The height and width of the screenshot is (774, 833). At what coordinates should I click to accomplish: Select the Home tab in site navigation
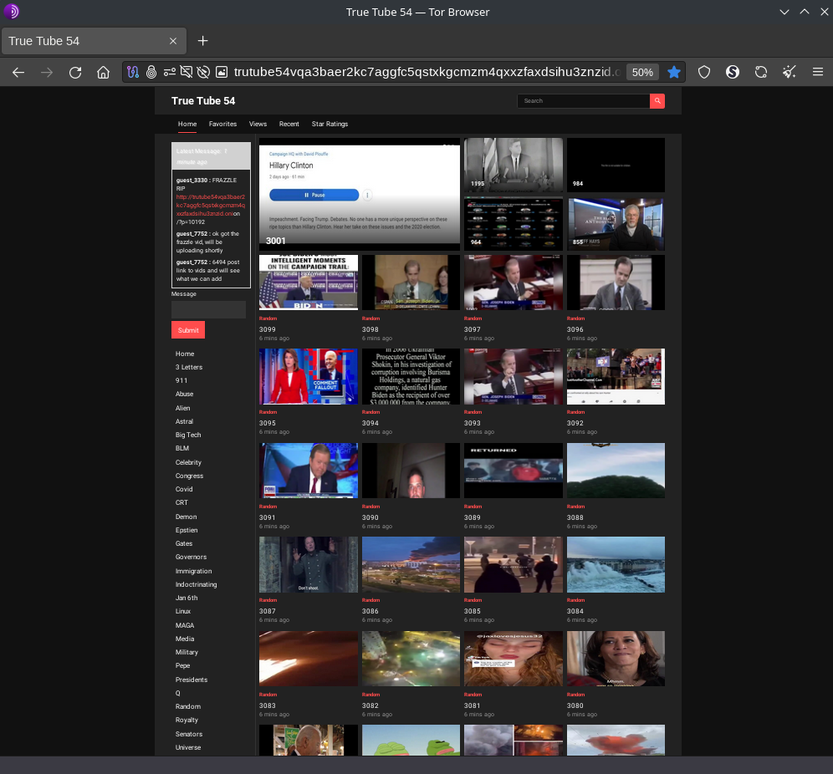click(x=187, y=125)
